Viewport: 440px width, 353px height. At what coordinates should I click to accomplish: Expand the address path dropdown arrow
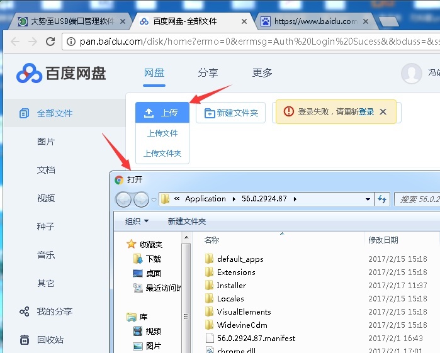click(368, 199)
